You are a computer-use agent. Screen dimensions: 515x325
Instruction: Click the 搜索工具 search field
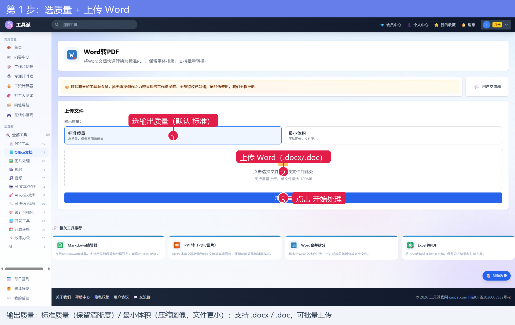coord(94,25)
